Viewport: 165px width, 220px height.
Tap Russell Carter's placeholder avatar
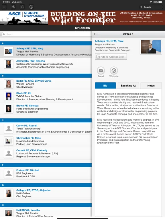pyautogui.click(x=9, y=129)
